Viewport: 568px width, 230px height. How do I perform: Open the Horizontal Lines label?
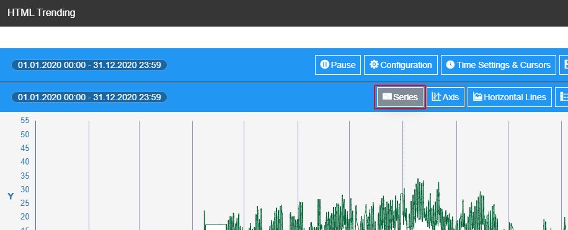[515, 97]
